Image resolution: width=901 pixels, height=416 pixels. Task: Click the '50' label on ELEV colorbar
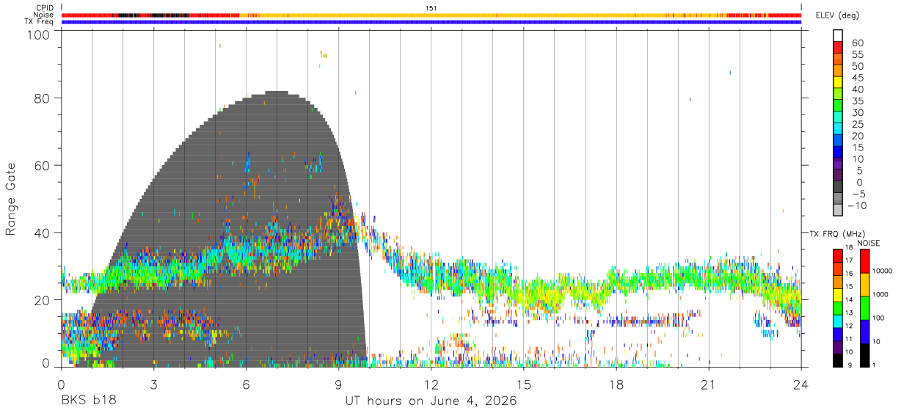(856, 67)
